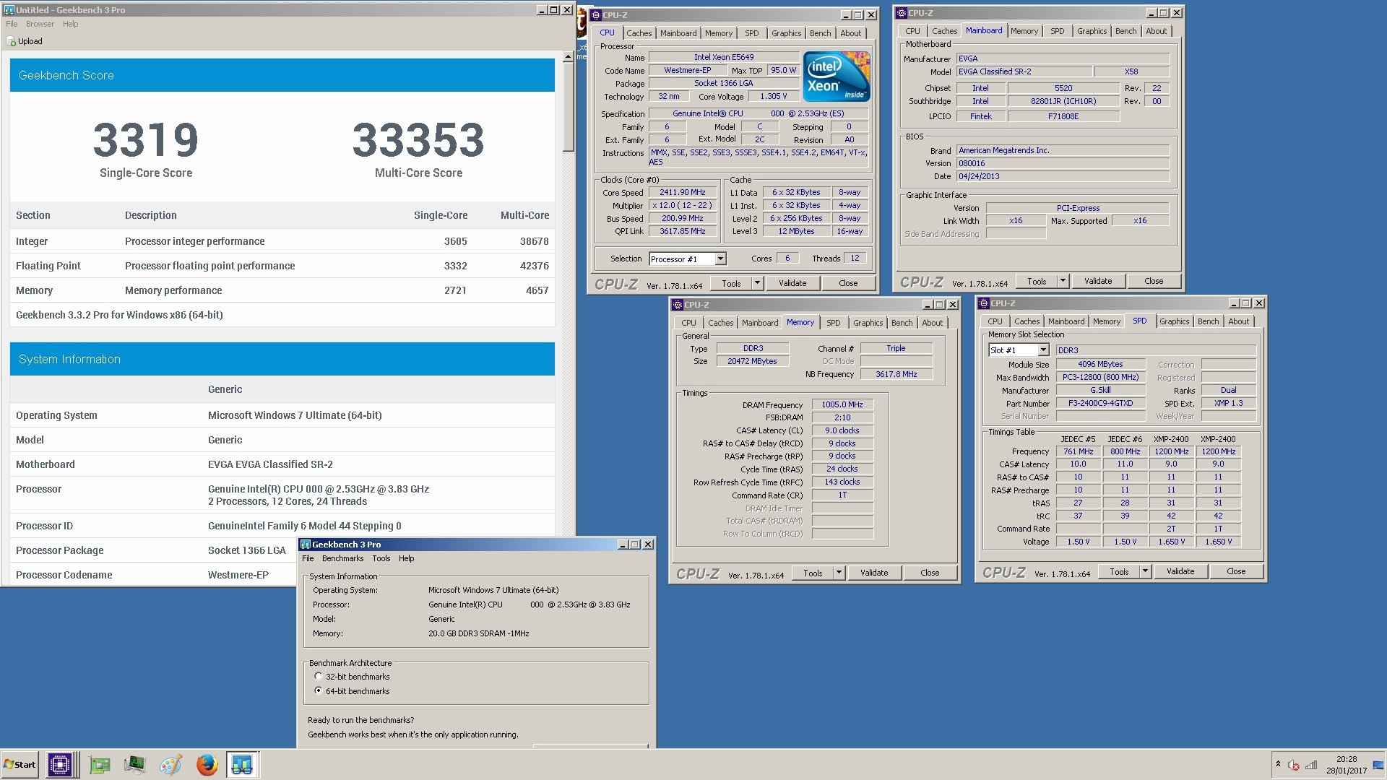Click the Westmere-EP processor codename row
The width and height of the screenshot is (1387, 780).
153,575
